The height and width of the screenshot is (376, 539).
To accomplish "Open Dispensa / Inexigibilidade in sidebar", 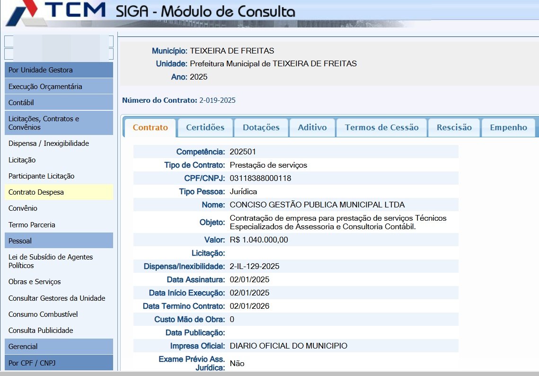I will point(49,143).
